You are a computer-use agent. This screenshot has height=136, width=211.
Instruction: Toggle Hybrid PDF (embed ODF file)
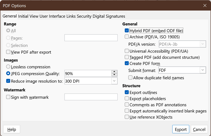(127, 31)
